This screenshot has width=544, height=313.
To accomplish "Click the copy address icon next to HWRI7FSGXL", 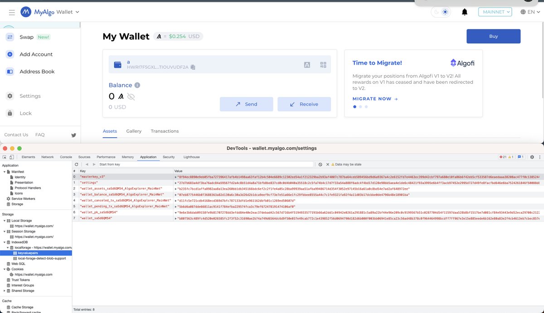I will coord(192,67).
